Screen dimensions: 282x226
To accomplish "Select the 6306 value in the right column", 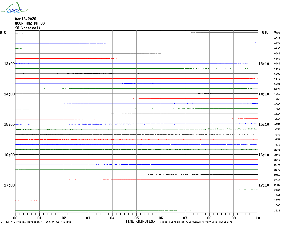I will click(x=277, y=53).
